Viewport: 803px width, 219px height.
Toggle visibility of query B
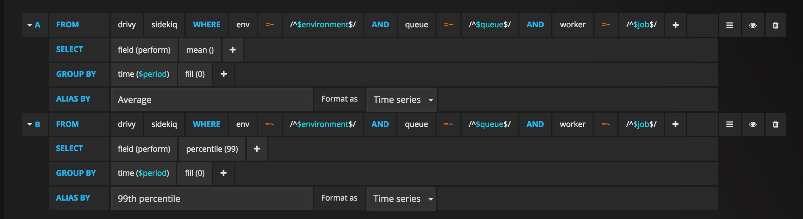tap(753, 124)
